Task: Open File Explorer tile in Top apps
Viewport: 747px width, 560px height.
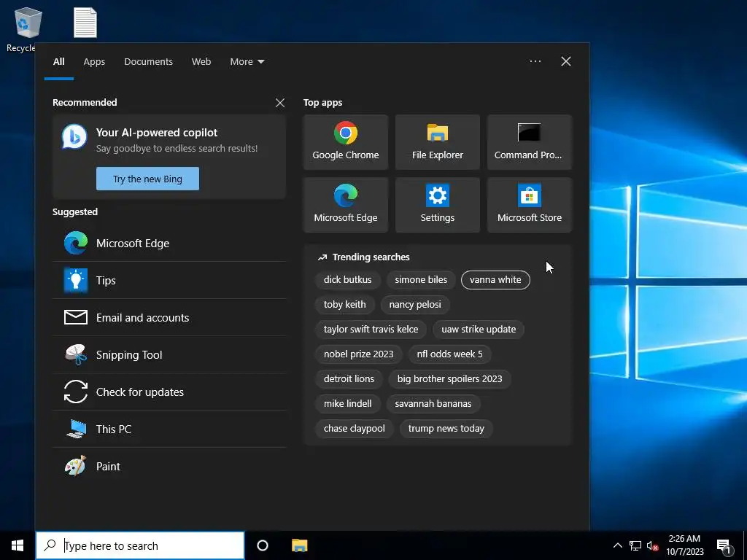Action: click(438, 142)
